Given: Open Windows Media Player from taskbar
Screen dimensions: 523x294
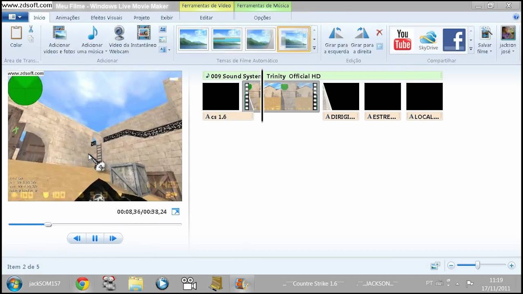Looking at the screenshot, I should point(162,283).
